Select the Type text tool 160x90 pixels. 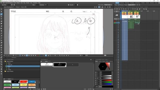tap(1, 19)
